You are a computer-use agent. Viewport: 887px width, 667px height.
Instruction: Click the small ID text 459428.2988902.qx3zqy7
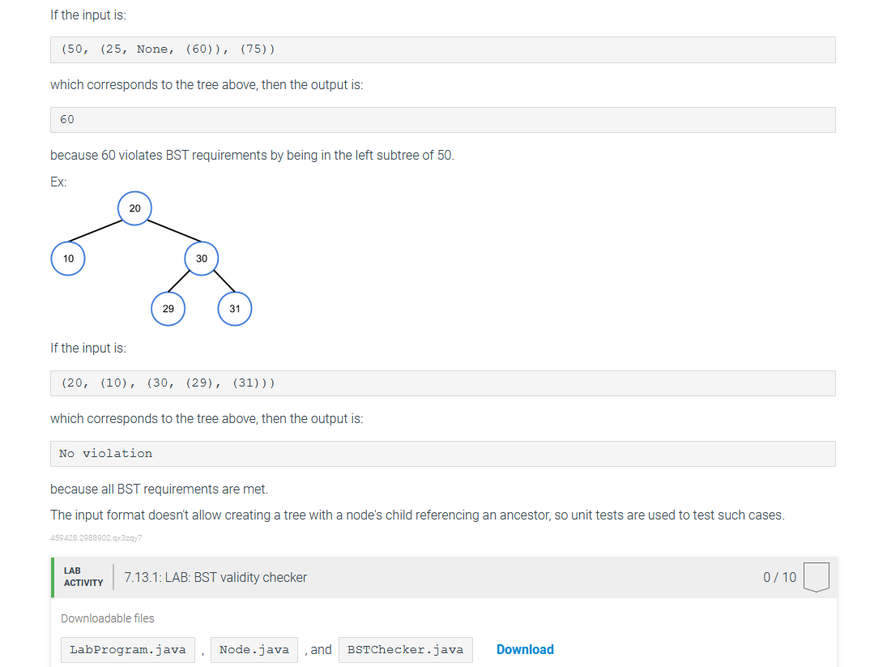tap(96, 538)
